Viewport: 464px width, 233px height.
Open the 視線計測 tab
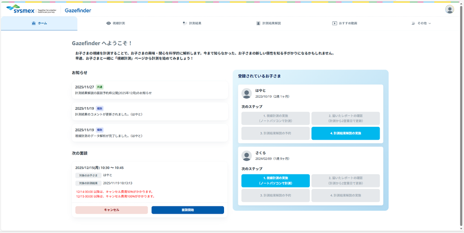[116, 23]
